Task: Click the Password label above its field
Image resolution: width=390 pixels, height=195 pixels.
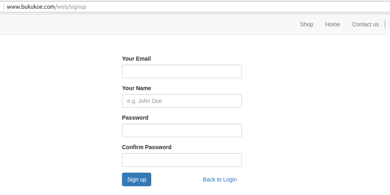Action: (135, 118)
